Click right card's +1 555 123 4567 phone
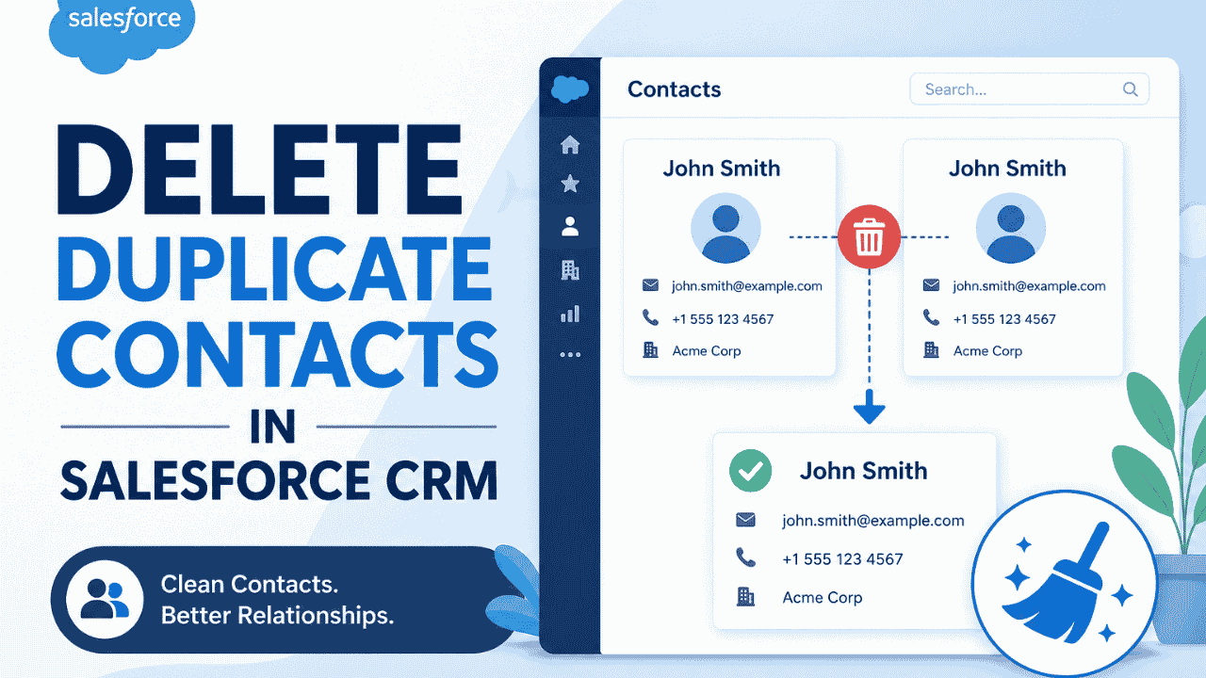1206x678 pixels. [1004, 319]
